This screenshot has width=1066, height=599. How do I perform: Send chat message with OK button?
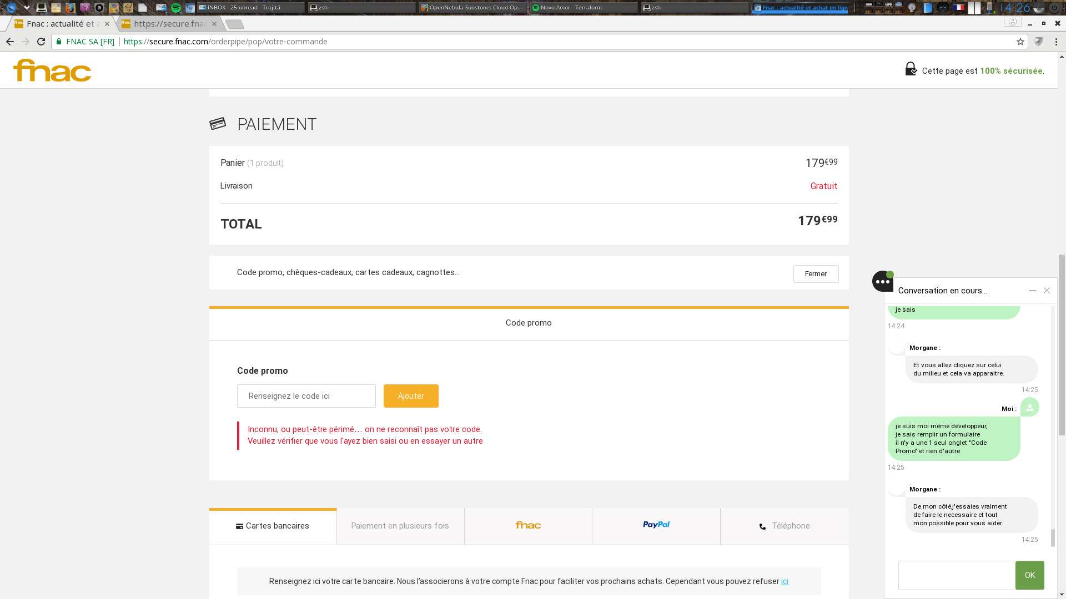tap(1030, 575)
